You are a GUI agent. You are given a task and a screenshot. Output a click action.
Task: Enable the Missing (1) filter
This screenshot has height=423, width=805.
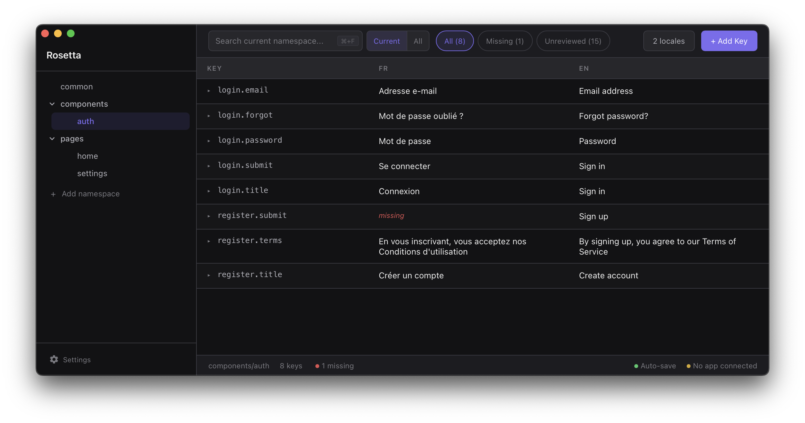tap(504, 41)
